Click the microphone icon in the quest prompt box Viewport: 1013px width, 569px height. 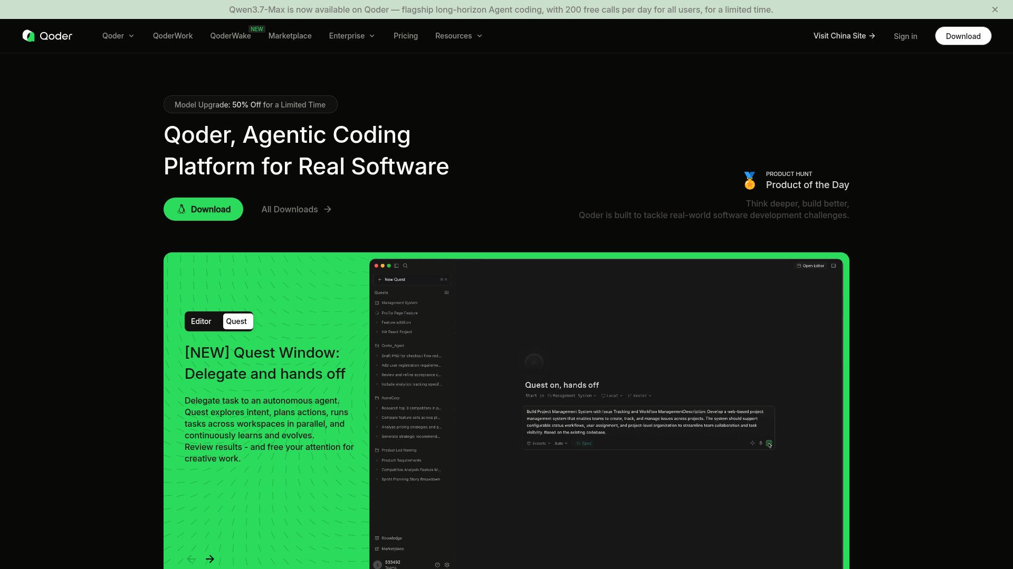click(761, 443)
